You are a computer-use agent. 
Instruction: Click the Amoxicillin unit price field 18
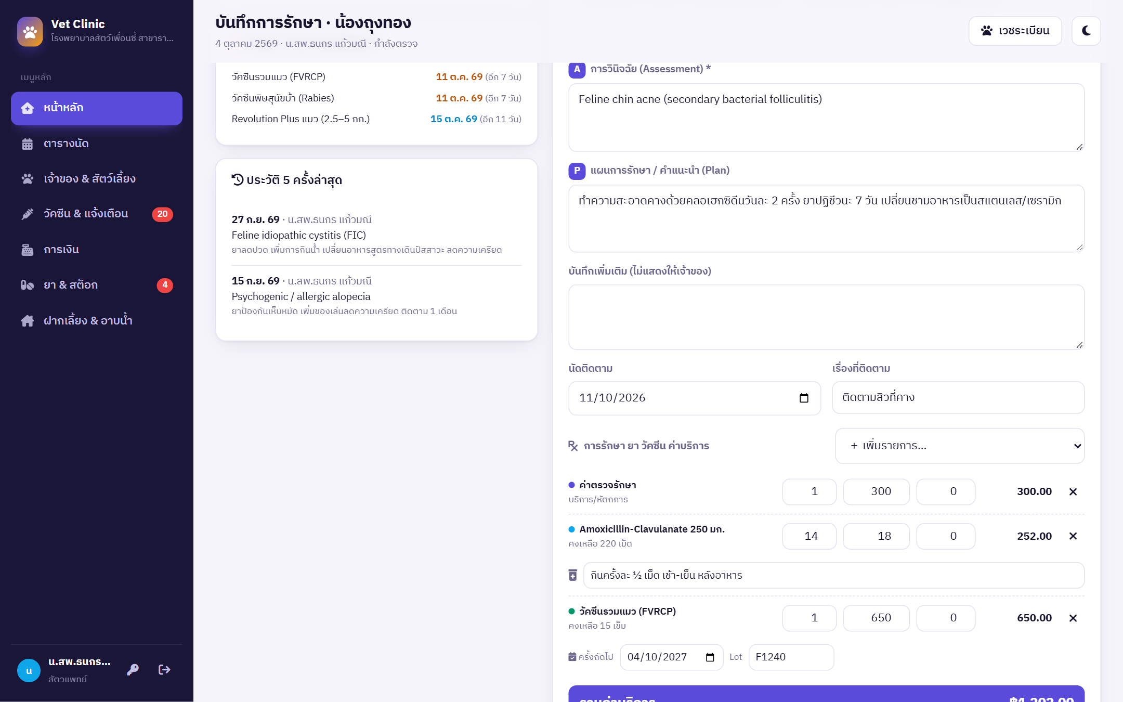click(x=877, y=536)
